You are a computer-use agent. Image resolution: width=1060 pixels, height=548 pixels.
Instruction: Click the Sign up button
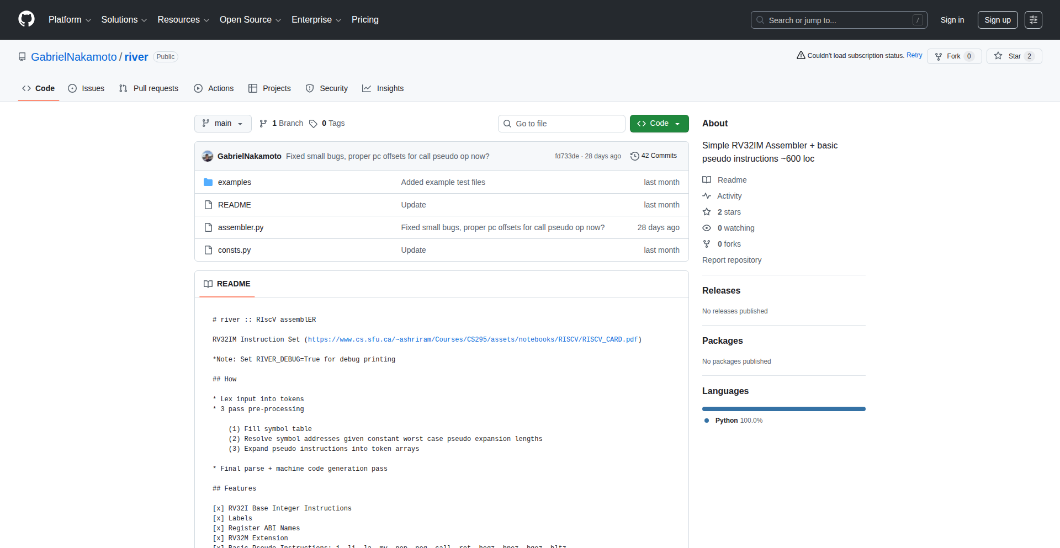997,20
